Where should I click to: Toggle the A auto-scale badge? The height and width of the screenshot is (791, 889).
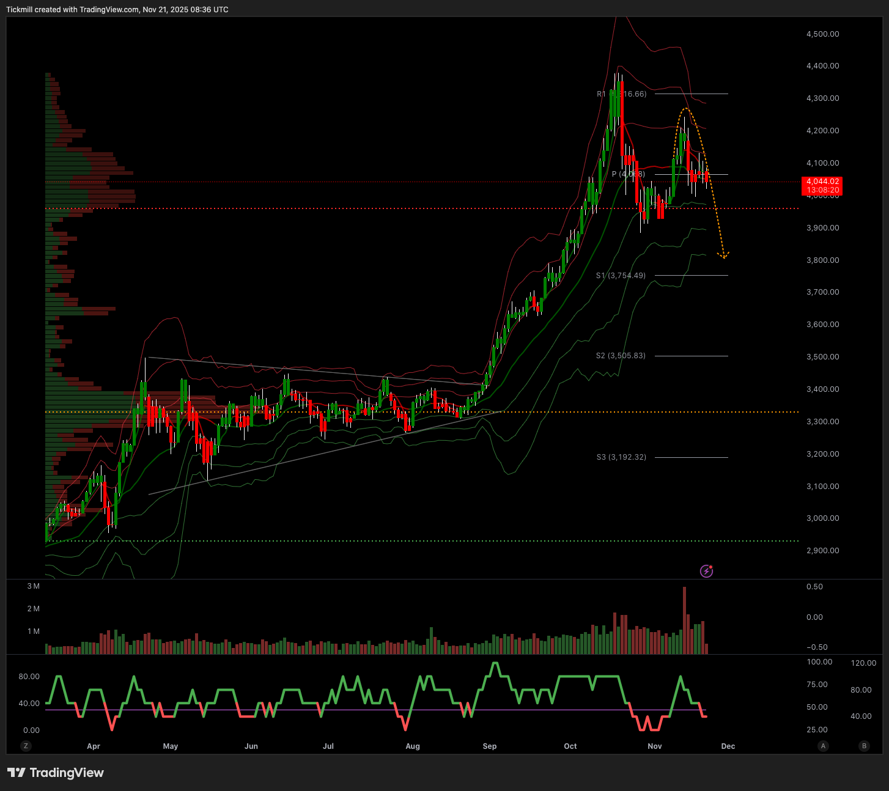823,746
